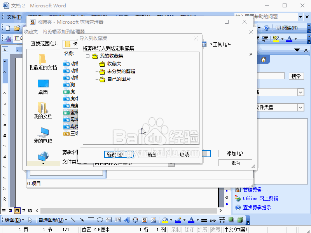The image size is (311, 233).
Task: Go to 我的文档 in places bar
Action: (x=43, y=111)
